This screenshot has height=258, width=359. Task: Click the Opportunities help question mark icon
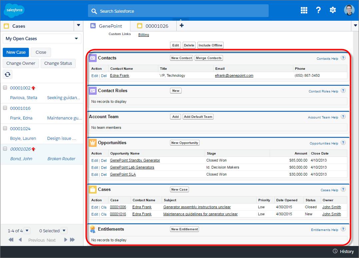point(343,143)
